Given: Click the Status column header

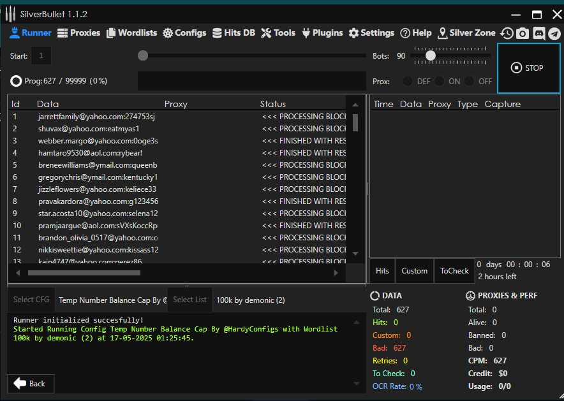Looking at the screenshot, I should coord(273,104).
